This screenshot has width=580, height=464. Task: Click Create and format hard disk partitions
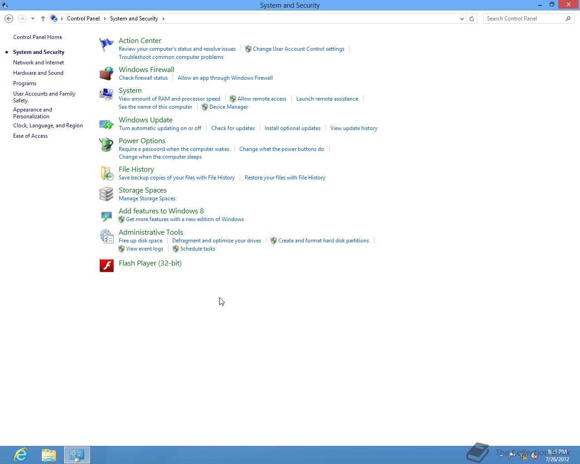[324, 241]
